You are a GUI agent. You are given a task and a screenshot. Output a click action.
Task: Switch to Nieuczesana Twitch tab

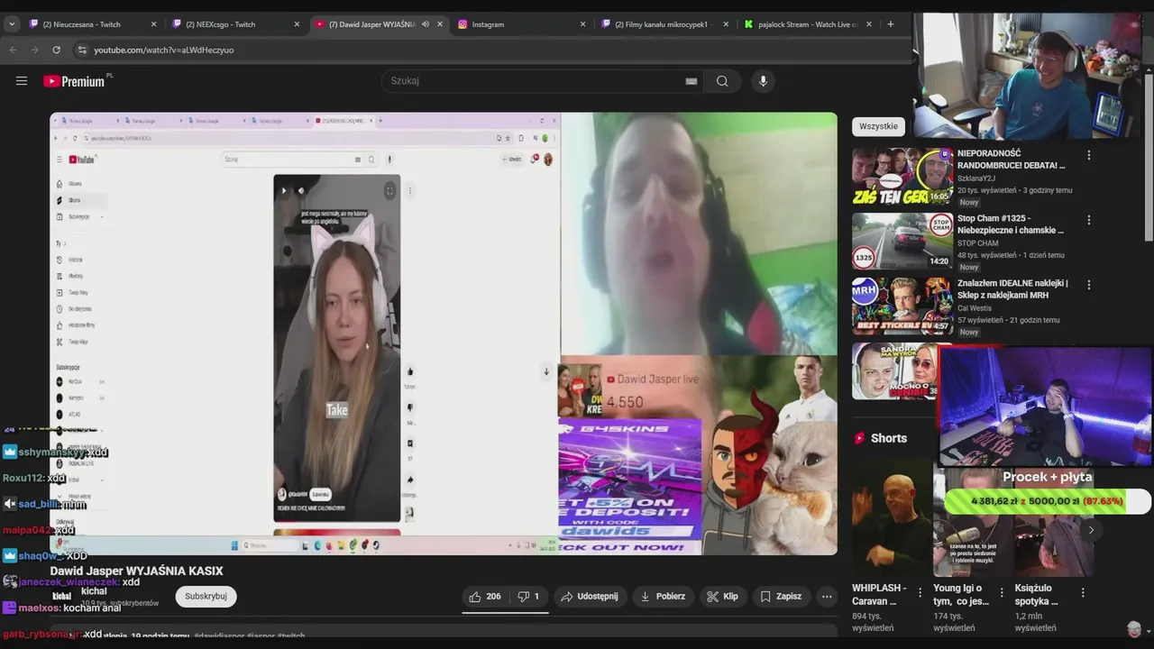(92, 24)
